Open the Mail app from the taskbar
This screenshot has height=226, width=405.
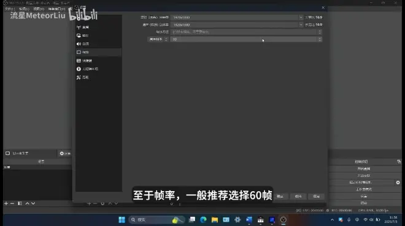click(x=226, y=219)
